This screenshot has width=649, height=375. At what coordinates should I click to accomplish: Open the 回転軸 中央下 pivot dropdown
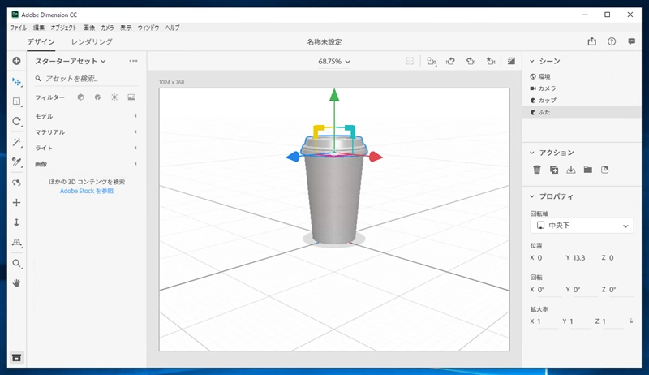click(x=582, y=226)
